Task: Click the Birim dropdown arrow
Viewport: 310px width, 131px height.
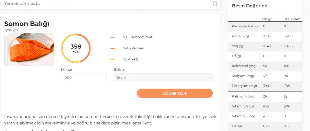Action: 210,78
